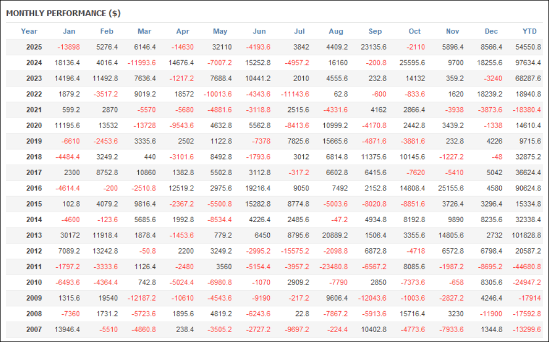Image resolution: width=549 pixels, height=342 pixels.
Task: Select the July 2012 loss -15575.2
Action: [x=294, y=251]
